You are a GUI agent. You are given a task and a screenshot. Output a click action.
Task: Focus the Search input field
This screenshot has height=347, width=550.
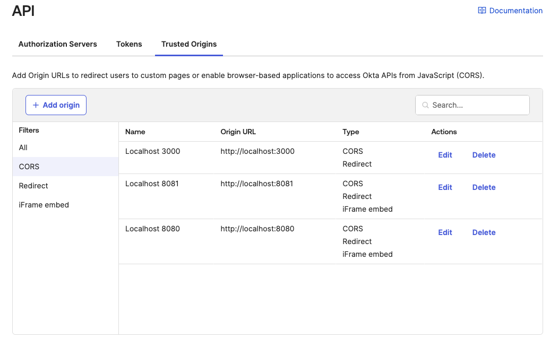(x=478, y=105)
